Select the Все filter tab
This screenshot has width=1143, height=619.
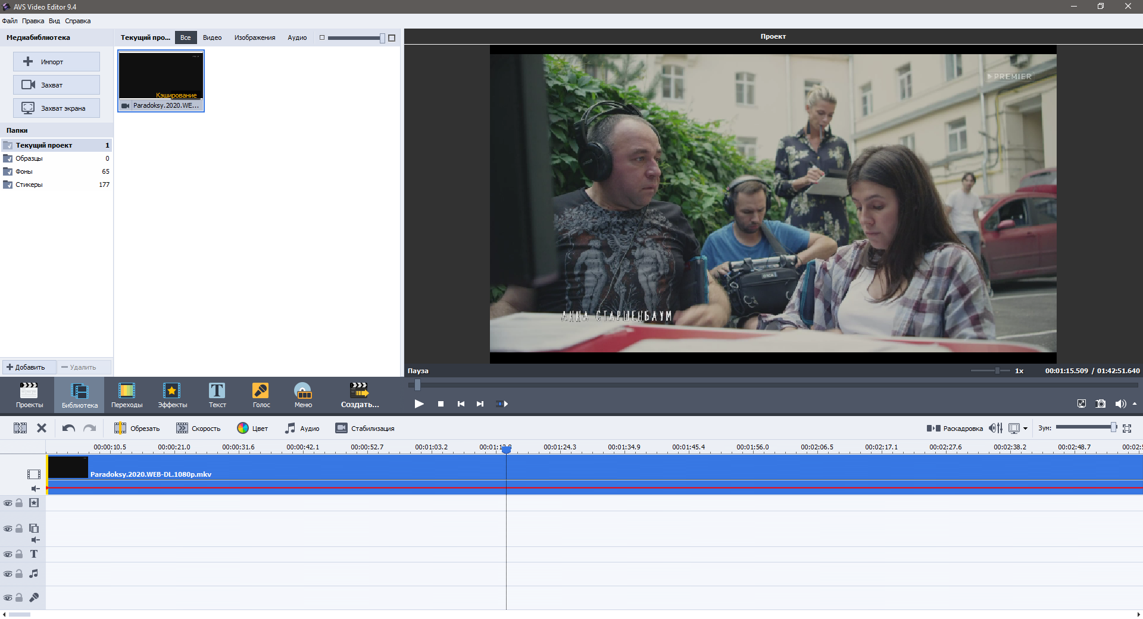[186, 37]
